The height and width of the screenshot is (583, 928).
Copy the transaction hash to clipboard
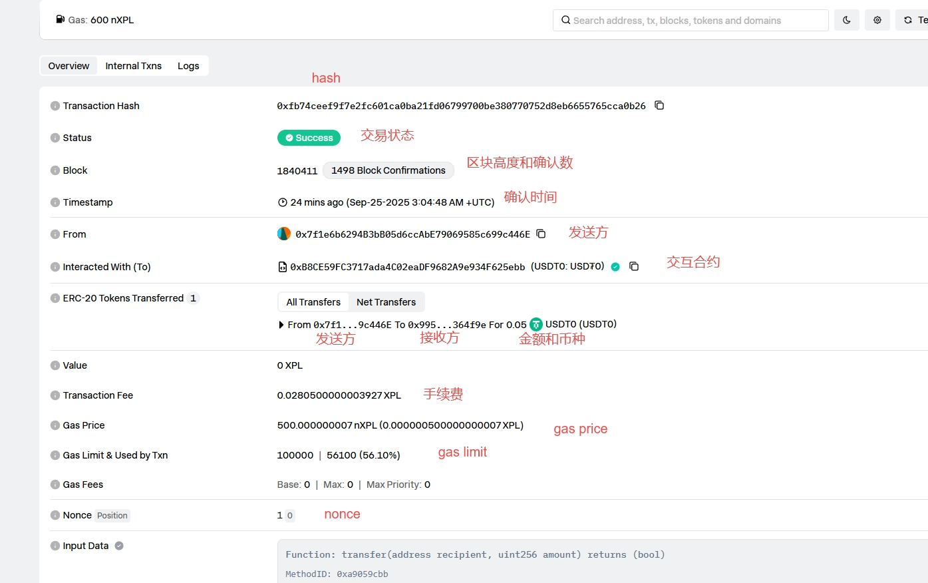coord(659,106)
